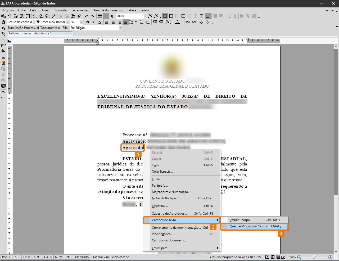
Task: Click the zoom in plus button in status bar
Action: (330, 257)
